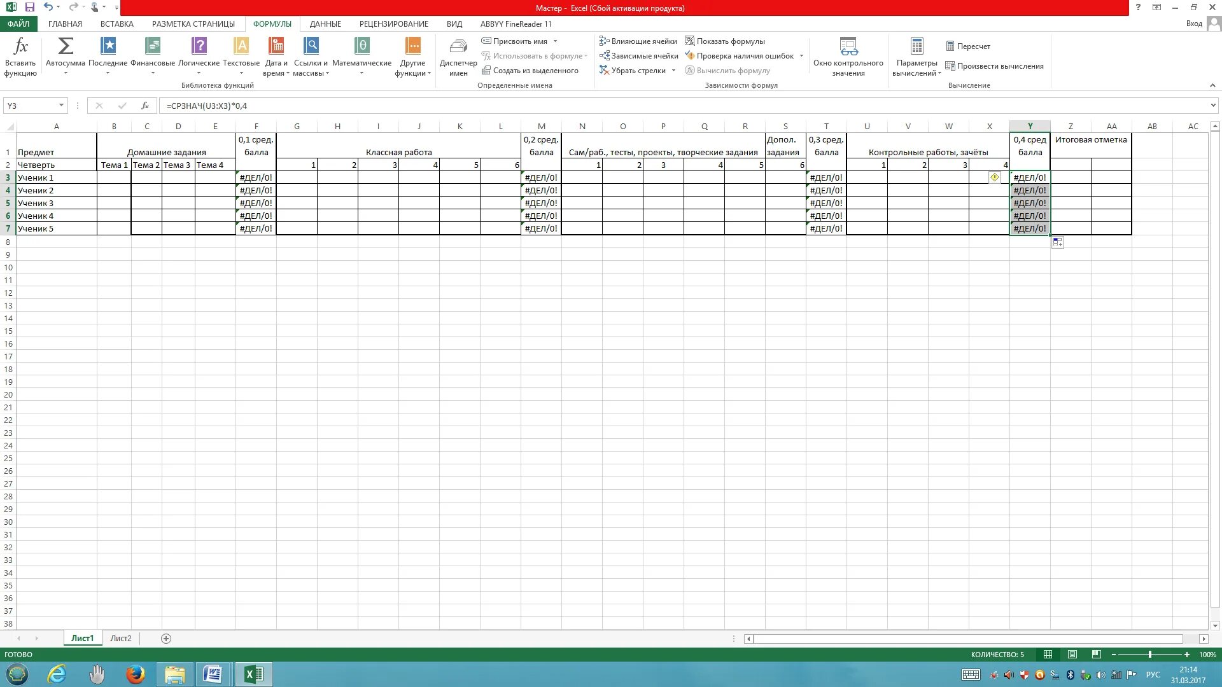Trace dependents with Зависимые ячейки
Image resolution: width=1222 pixels, height=687 pixels.
click(x=639, y=56)
